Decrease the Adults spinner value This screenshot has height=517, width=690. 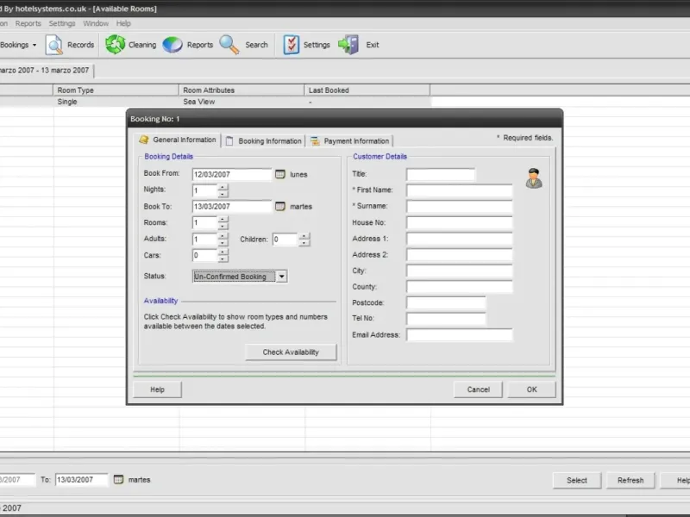[223, 243]
